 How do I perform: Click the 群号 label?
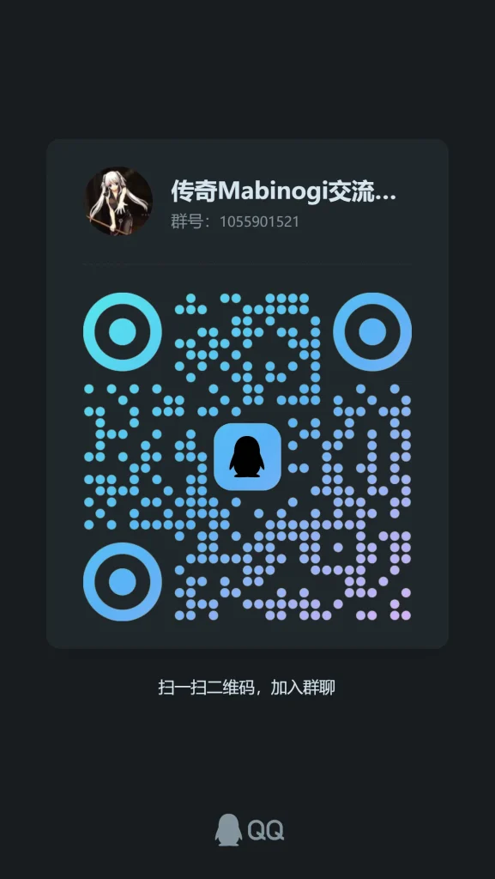[186, 221]
